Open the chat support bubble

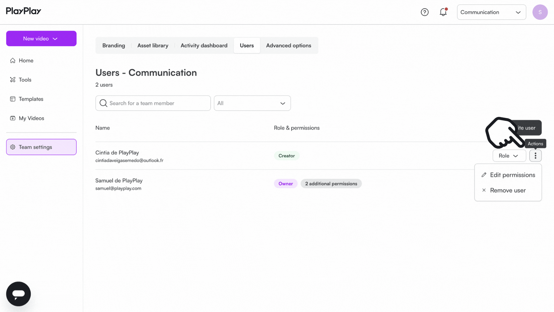tap(18, 294)
